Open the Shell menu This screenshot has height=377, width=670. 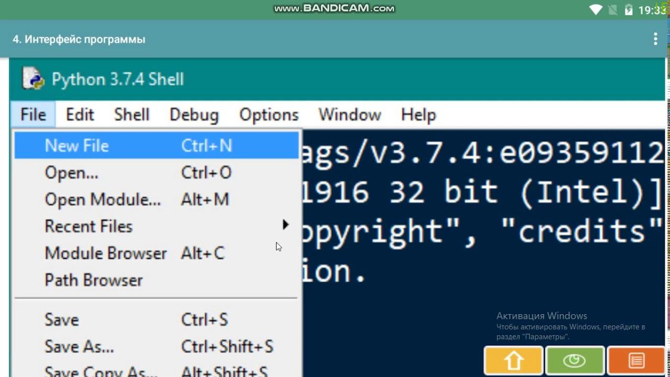[x=131, y=115]
